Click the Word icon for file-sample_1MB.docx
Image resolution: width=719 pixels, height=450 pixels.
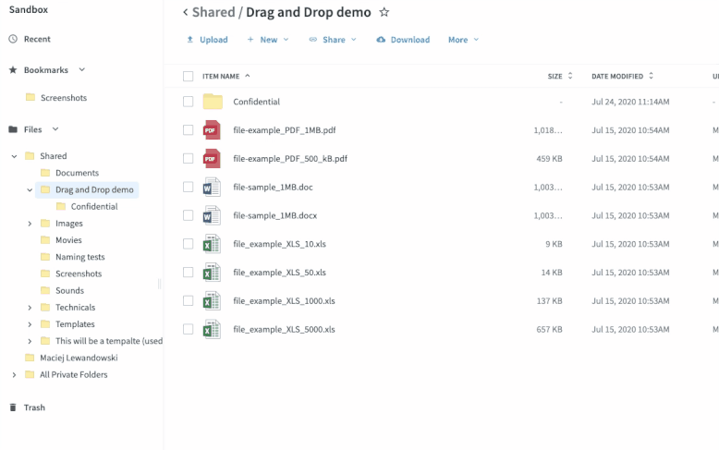click(x=212, y=215)
